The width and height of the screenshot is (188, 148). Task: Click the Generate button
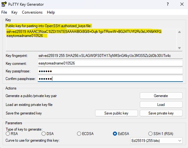[161, 96]
